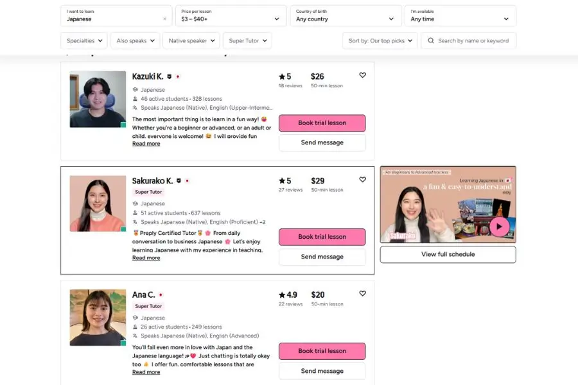This screenshot has width=578, height=385.
Task: Click the search by name or keyword field
Action: [469, 40]
